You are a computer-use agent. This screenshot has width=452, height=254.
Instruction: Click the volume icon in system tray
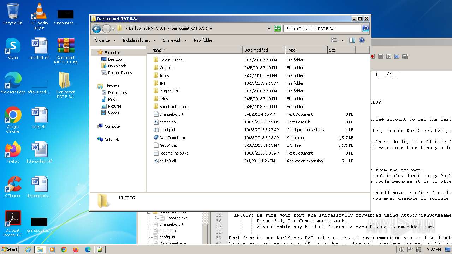point(401,249)
